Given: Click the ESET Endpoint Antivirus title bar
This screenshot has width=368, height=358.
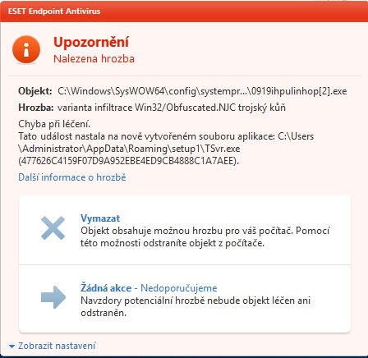Looking at the screenshot, I should pyautogui.click(x=184, y=11).
